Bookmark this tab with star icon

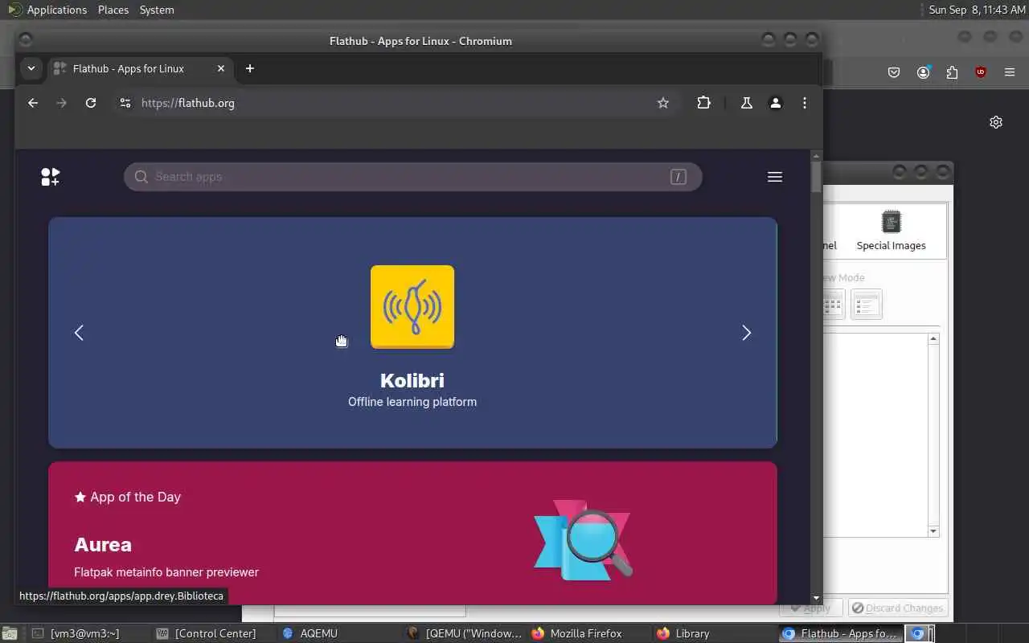pos(663,103)
